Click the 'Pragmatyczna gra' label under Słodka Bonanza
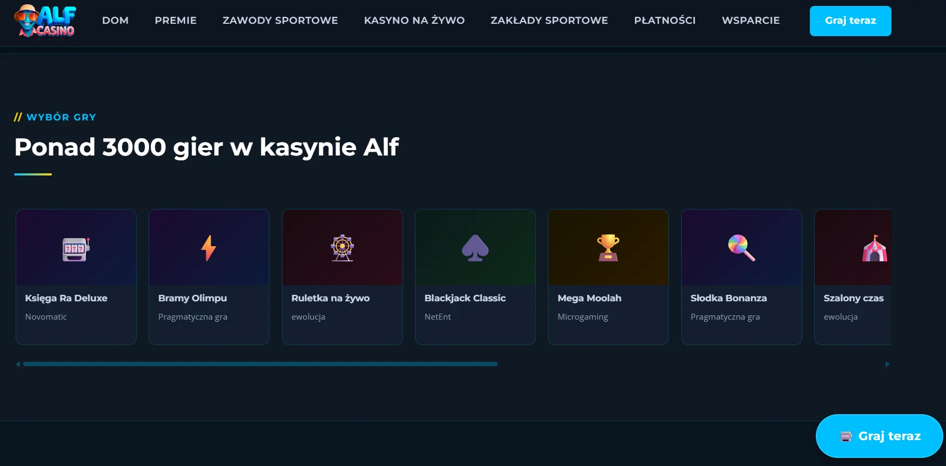946x466 pixels. 725,317
